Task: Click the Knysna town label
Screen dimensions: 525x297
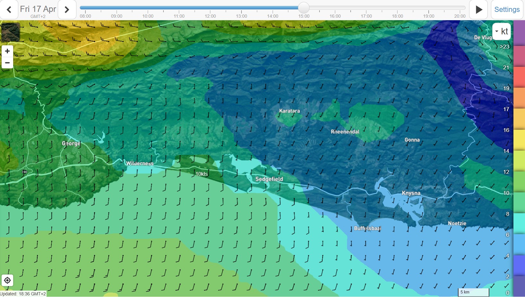Action: [x=411, y=193]
